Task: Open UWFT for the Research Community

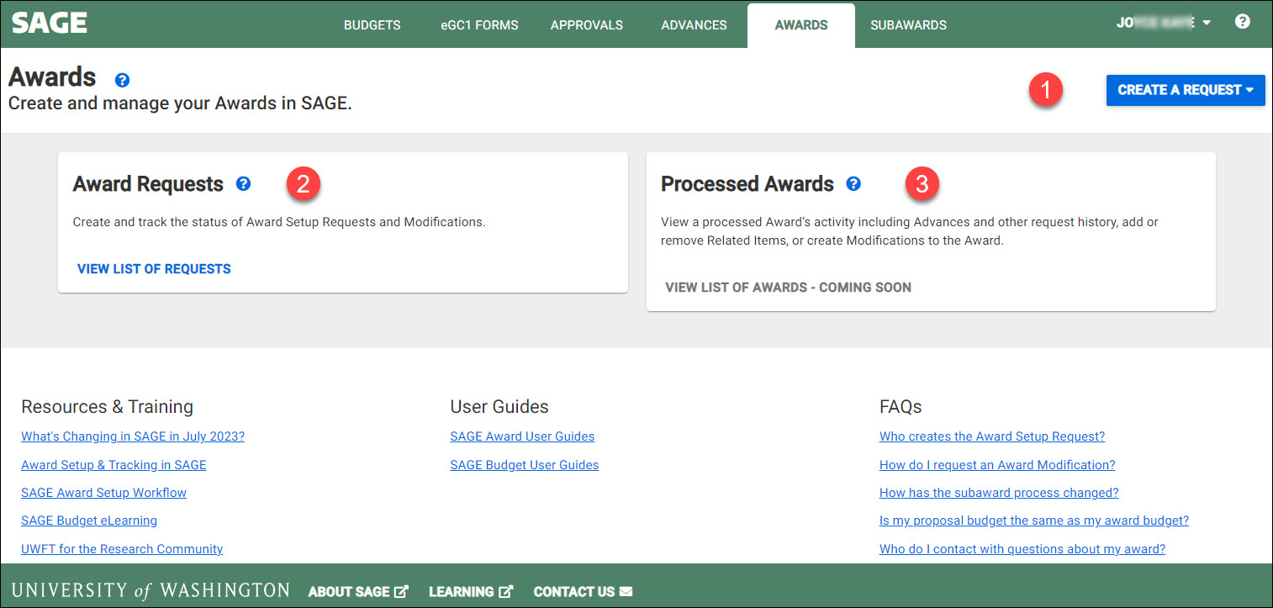Action: (x=121, y=548)
